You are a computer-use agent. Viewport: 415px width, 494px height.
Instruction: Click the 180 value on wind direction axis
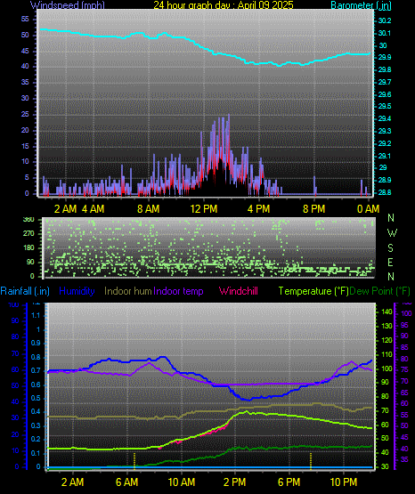[x=28, y=248]
